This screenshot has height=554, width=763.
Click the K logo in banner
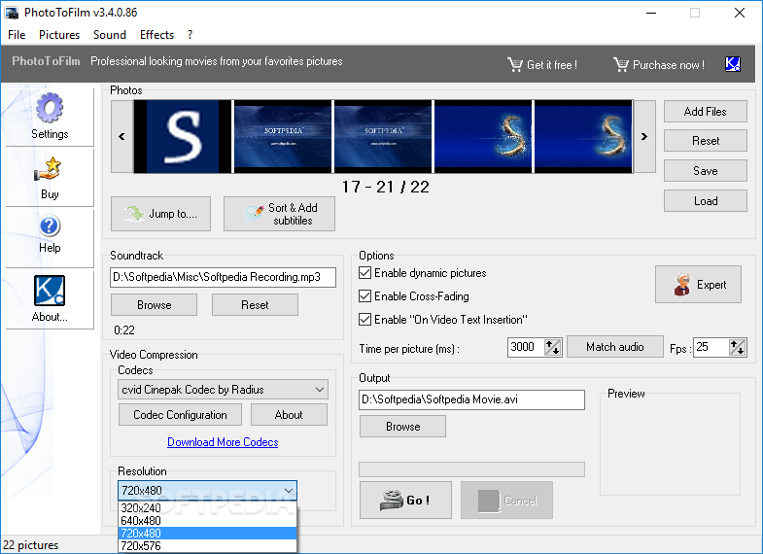(x=733, y=64)
